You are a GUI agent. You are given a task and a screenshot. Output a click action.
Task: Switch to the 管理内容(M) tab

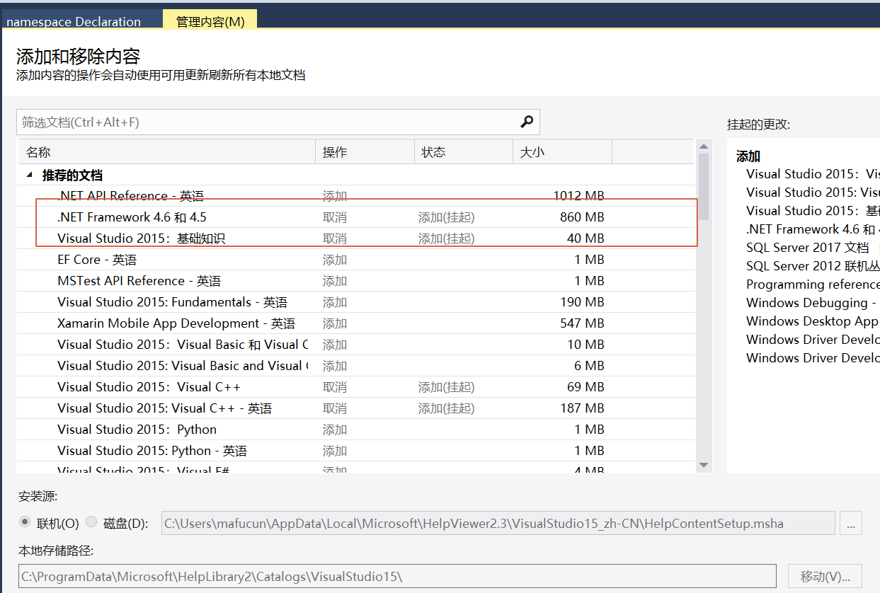pyautogui.click(x=210, y=21)
